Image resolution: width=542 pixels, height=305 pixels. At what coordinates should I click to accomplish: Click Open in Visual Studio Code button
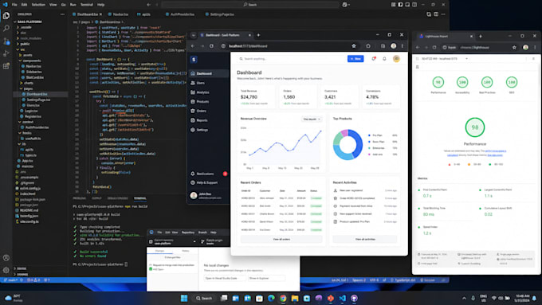(x=225, y=278)
